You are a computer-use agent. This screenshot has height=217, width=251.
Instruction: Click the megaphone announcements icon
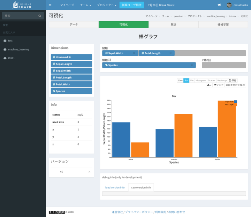(x=219, y=5)
